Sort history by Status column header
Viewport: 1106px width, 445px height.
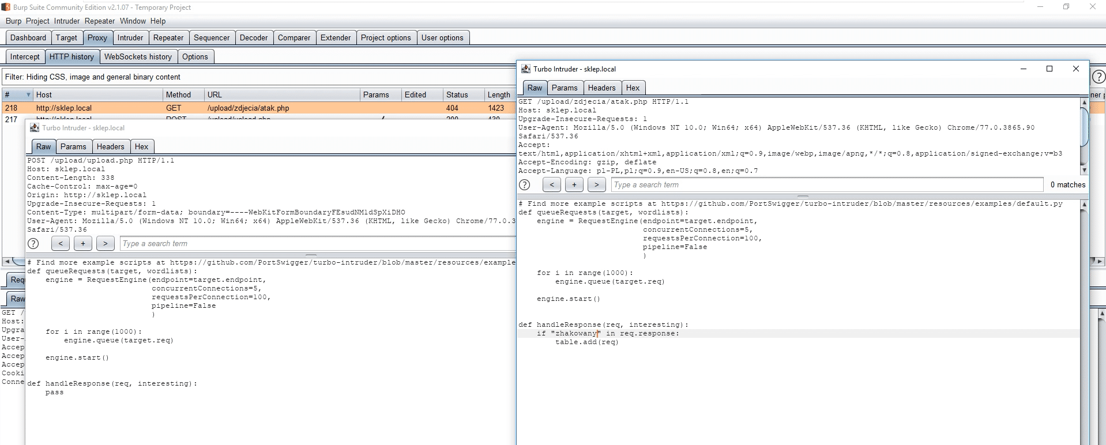click(x=464, y=95)
